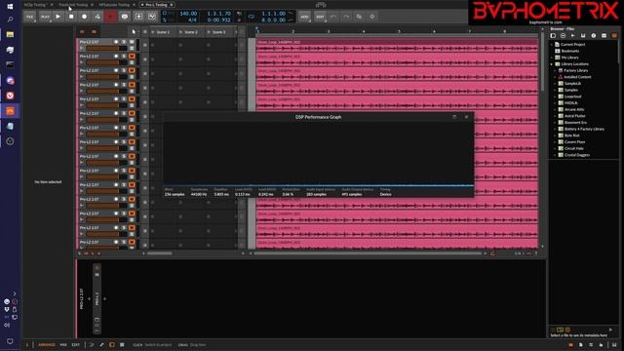This screenshot has height=351, width=624.
Task: Select Installed Content in the browser
Action: [577, 77]
